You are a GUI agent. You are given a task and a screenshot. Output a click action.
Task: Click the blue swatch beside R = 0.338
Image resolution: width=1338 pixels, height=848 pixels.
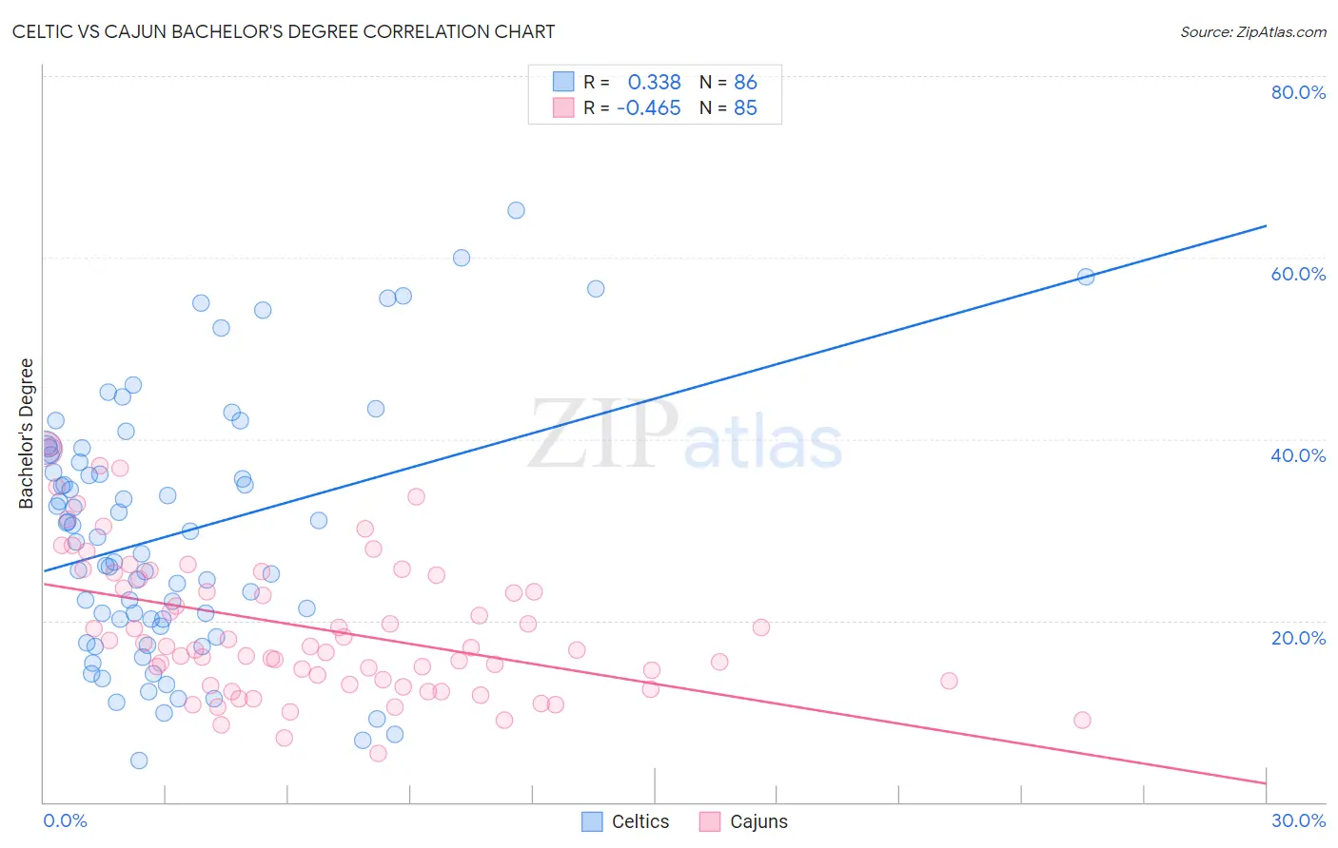[563, 82]
